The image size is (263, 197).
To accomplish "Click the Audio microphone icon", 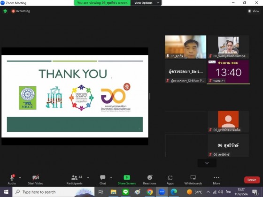I will (x=12, y=178).
